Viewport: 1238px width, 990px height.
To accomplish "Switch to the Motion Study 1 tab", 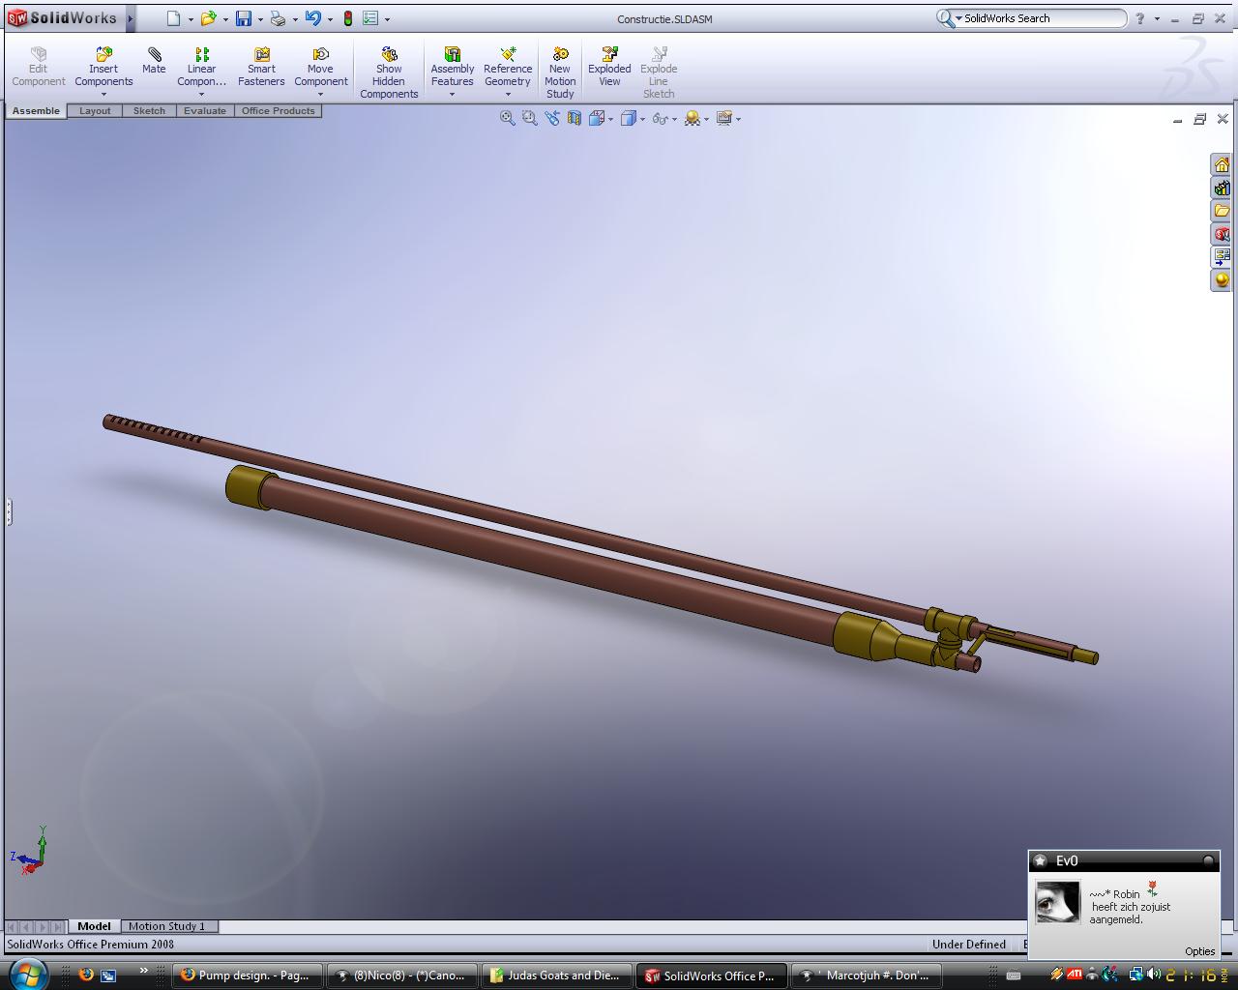I will (x=166, y=926).
